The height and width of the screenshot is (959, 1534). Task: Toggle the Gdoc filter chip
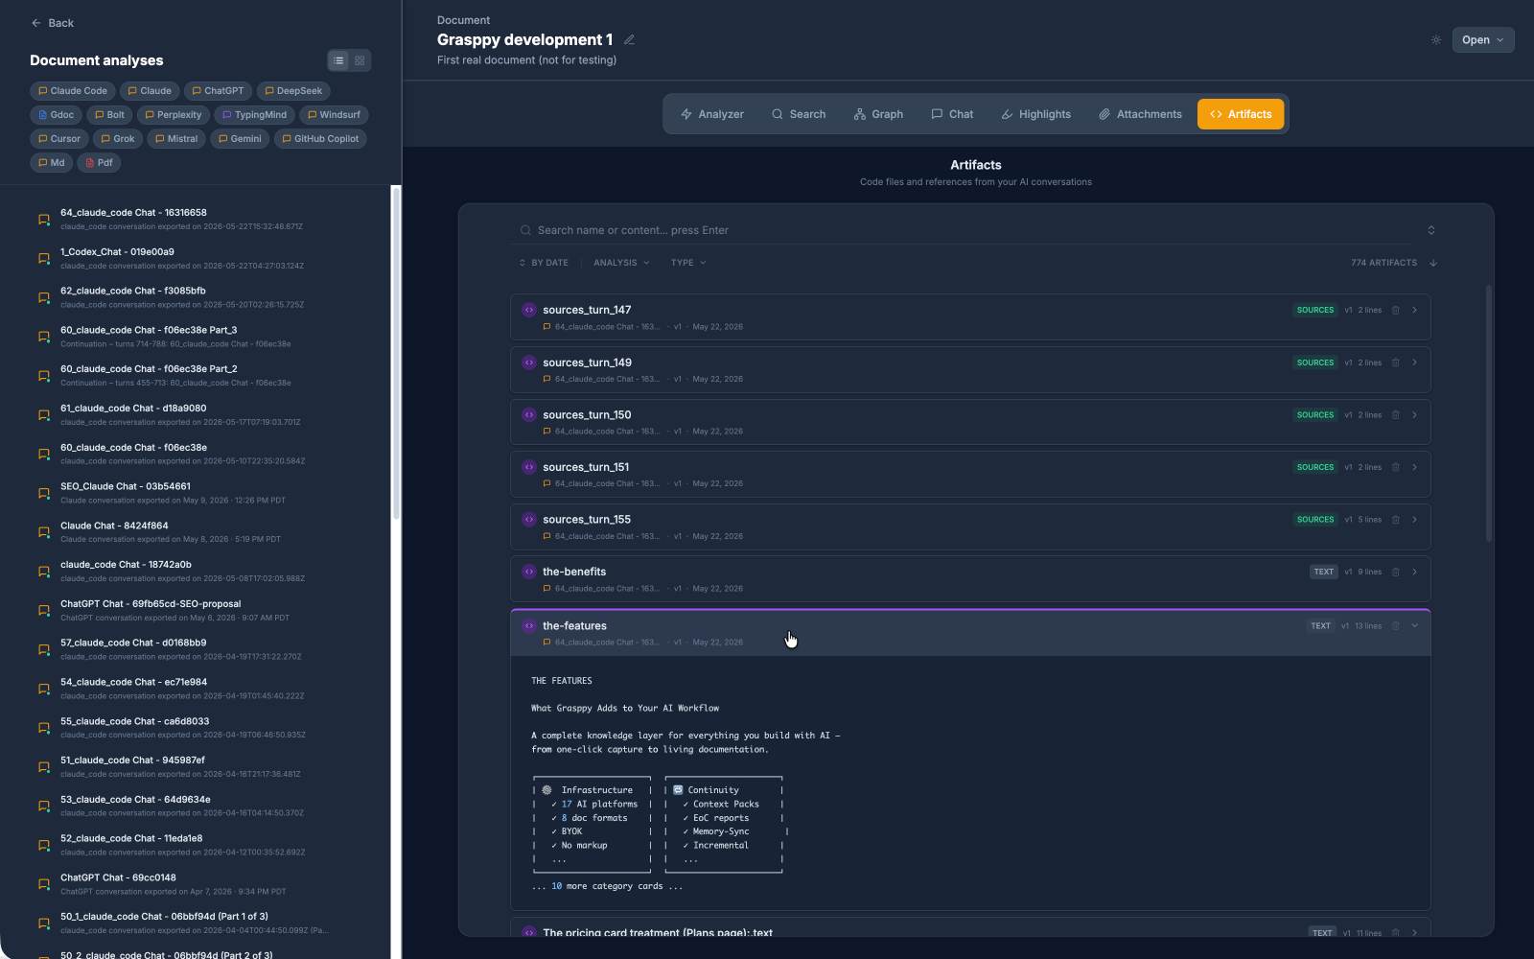click(56, 115)
